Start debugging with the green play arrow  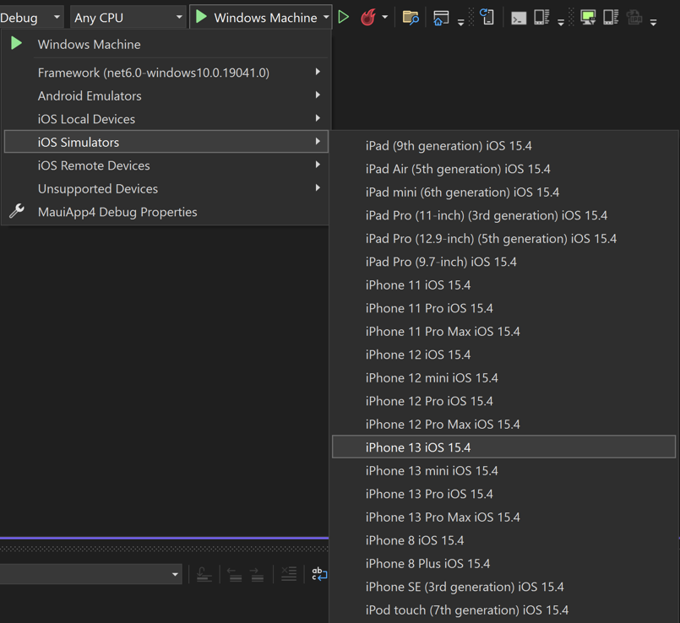pyautogui.click(x=343, y=15)
